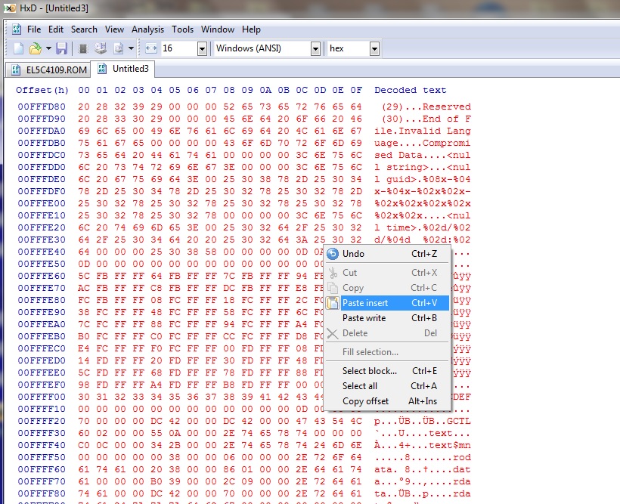Choose Paste write from the context menu
Screen dimensions: 620x504
click(387, 318)
